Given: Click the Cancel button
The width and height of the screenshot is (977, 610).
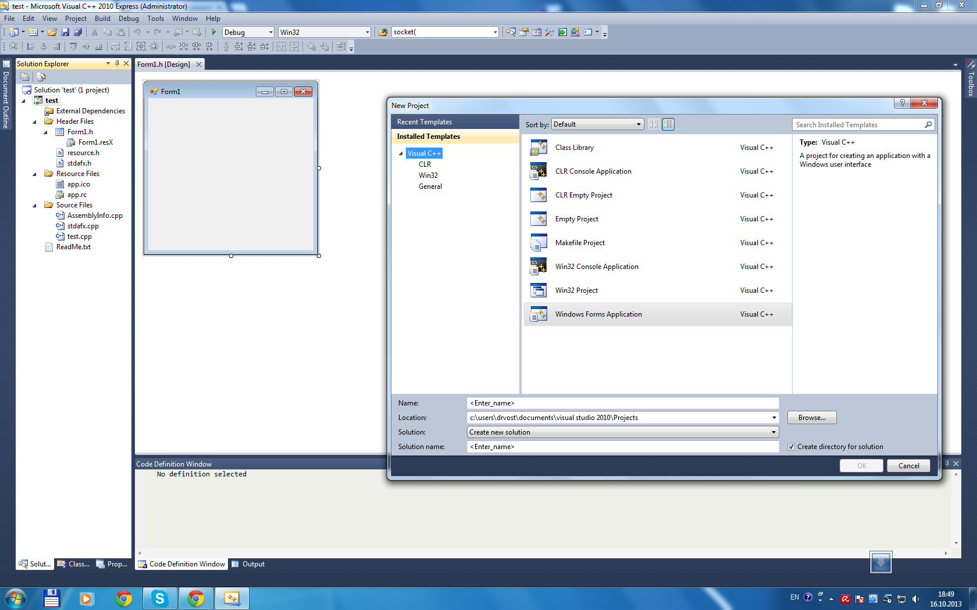Looking at the screenshot, I should click(908, 466).
